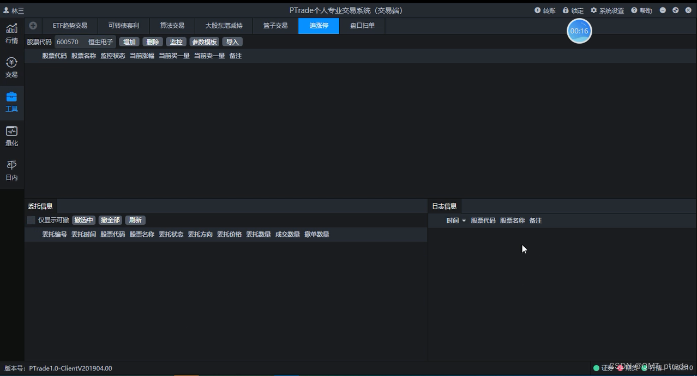The height and width of the screenshot is (376, 697).
Task: Switch to the 盘口扫单 tab
Action: (x=363, y=26)
